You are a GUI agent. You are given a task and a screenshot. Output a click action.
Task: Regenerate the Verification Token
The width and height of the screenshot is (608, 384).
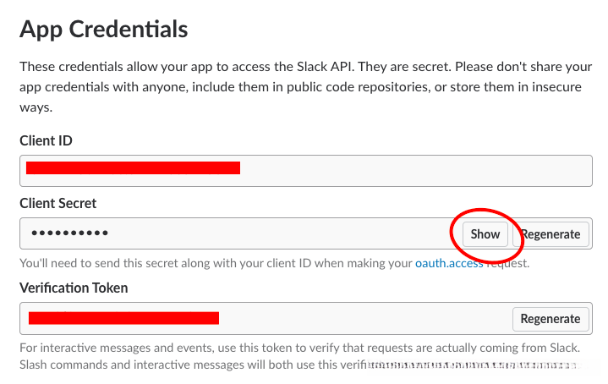click(550, 318)
